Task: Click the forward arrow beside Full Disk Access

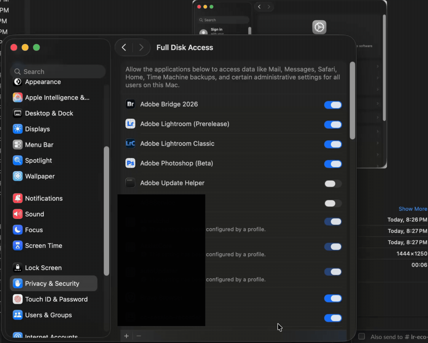Action: tap(141, 47)
